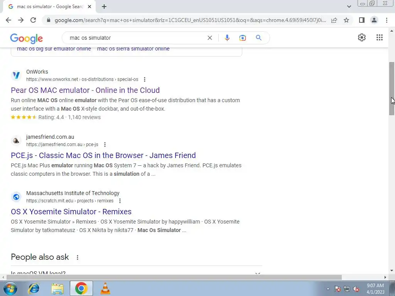Click vertical scrollbar thumb
This screenshot has width=395, height=296.
[x=392, y=88]
